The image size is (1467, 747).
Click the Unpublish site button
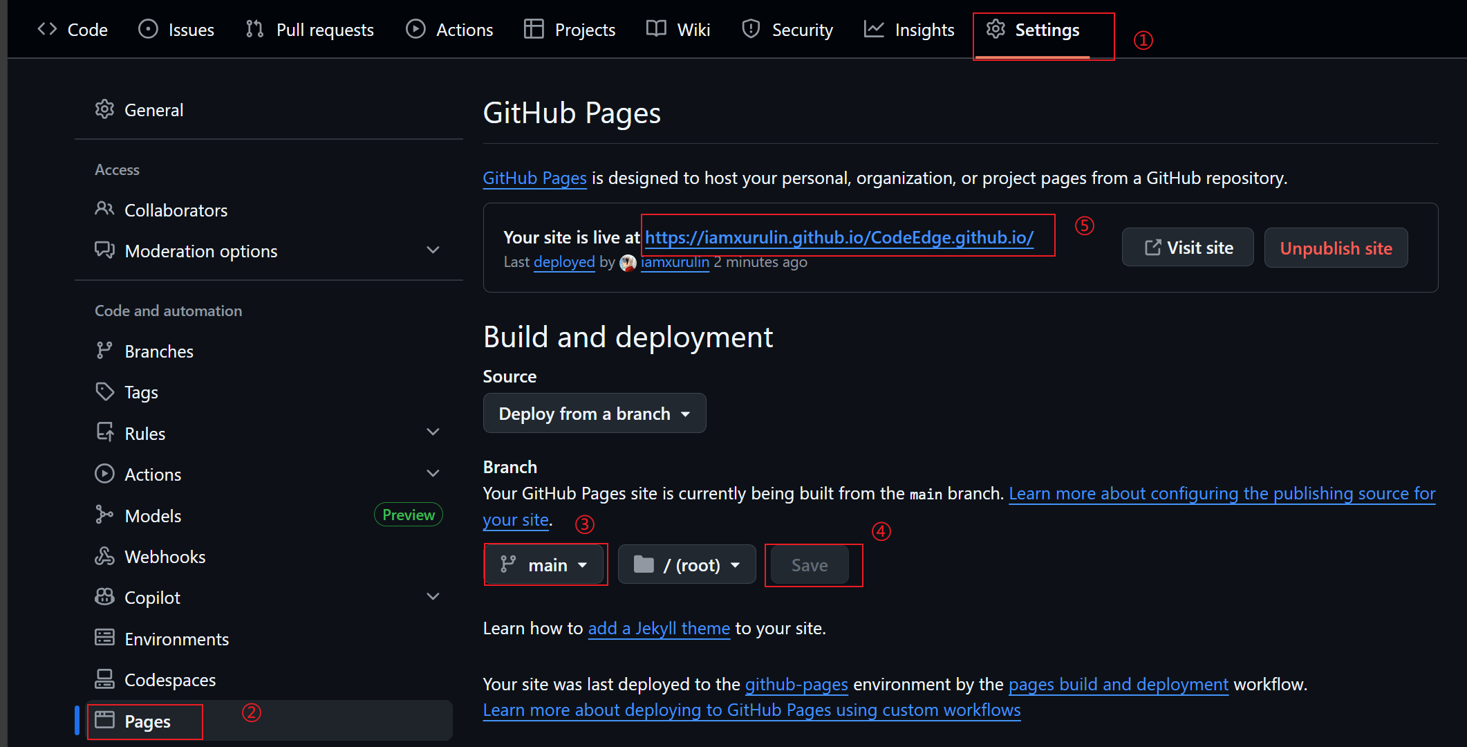(1336, 248)
